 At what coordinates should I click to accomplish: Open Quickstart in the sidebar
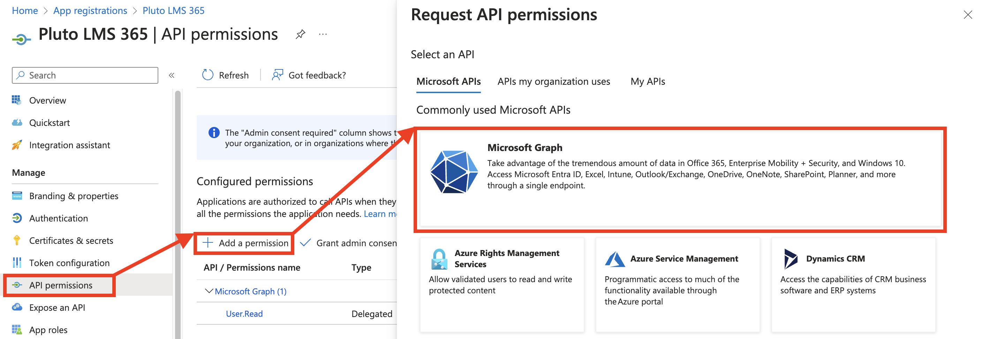tap(50, 123)
